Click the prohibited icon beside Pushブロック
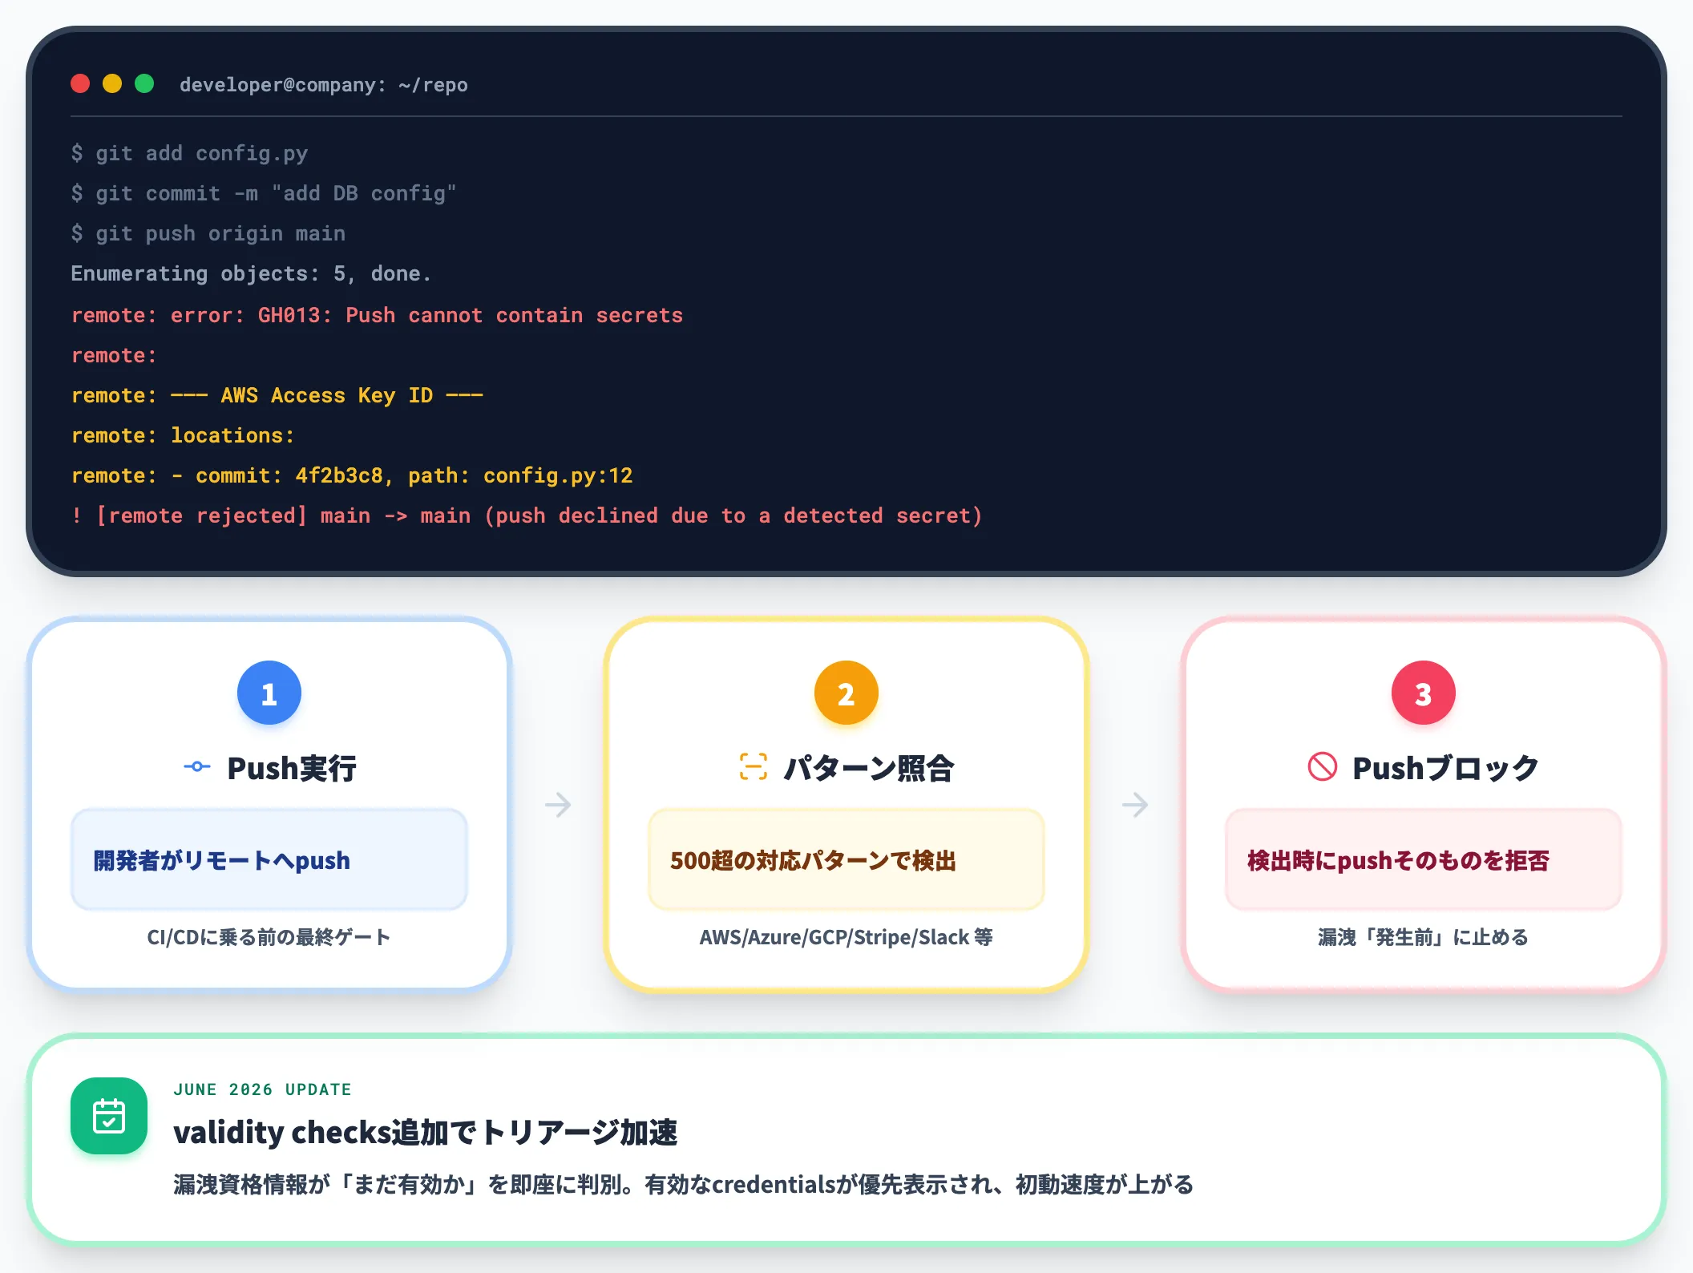 (x=1322, y=767)
